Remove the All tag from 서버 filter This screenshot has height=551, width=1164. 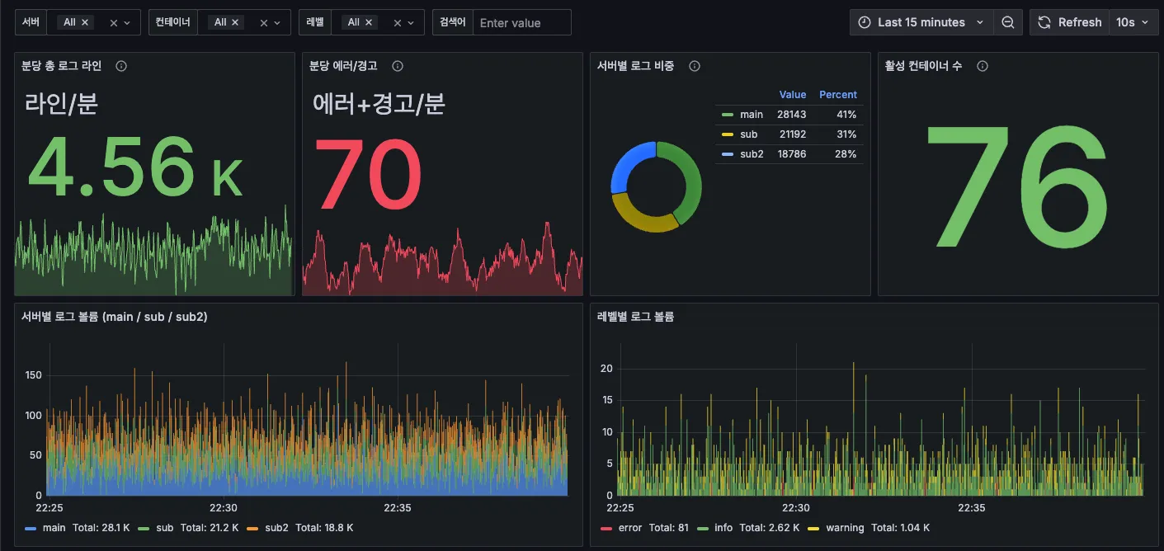(x=85, y=22)
